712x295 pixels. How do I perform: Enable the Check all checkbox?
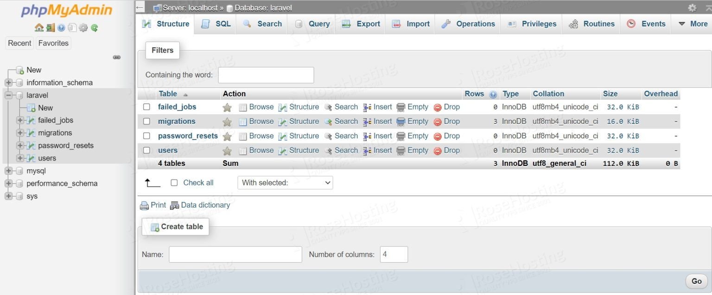coord(174,183)
